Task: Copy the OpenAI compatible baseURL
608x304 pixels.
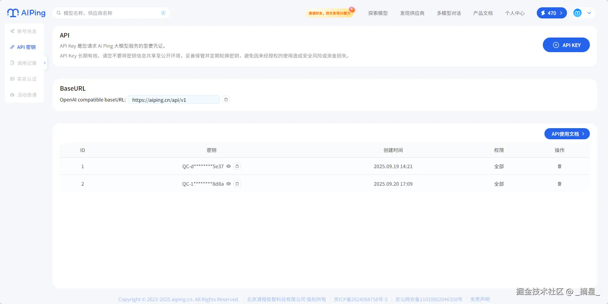Action: pyautogui.click(x=226, y=100)
